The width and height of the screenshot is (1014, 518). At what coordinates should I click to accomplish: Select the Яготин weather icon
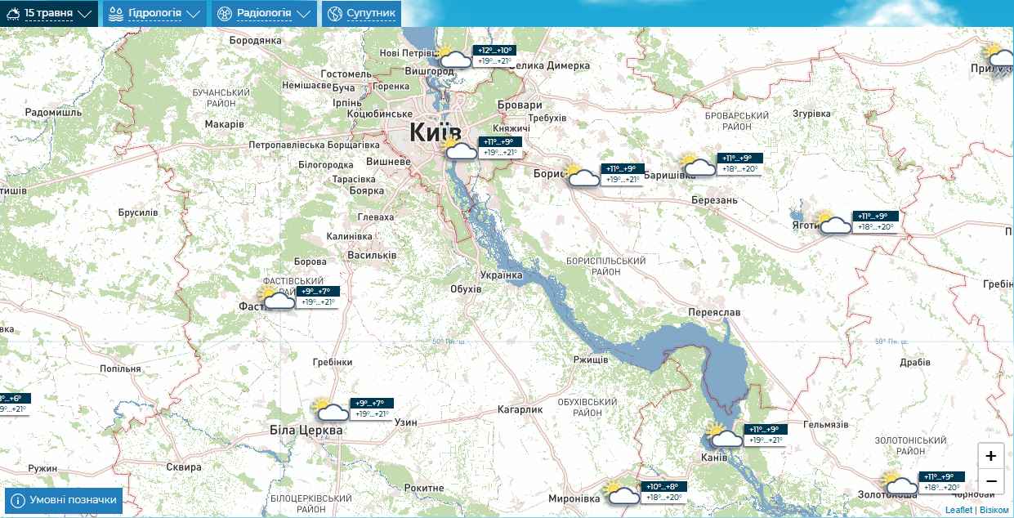tap(834, 222)
